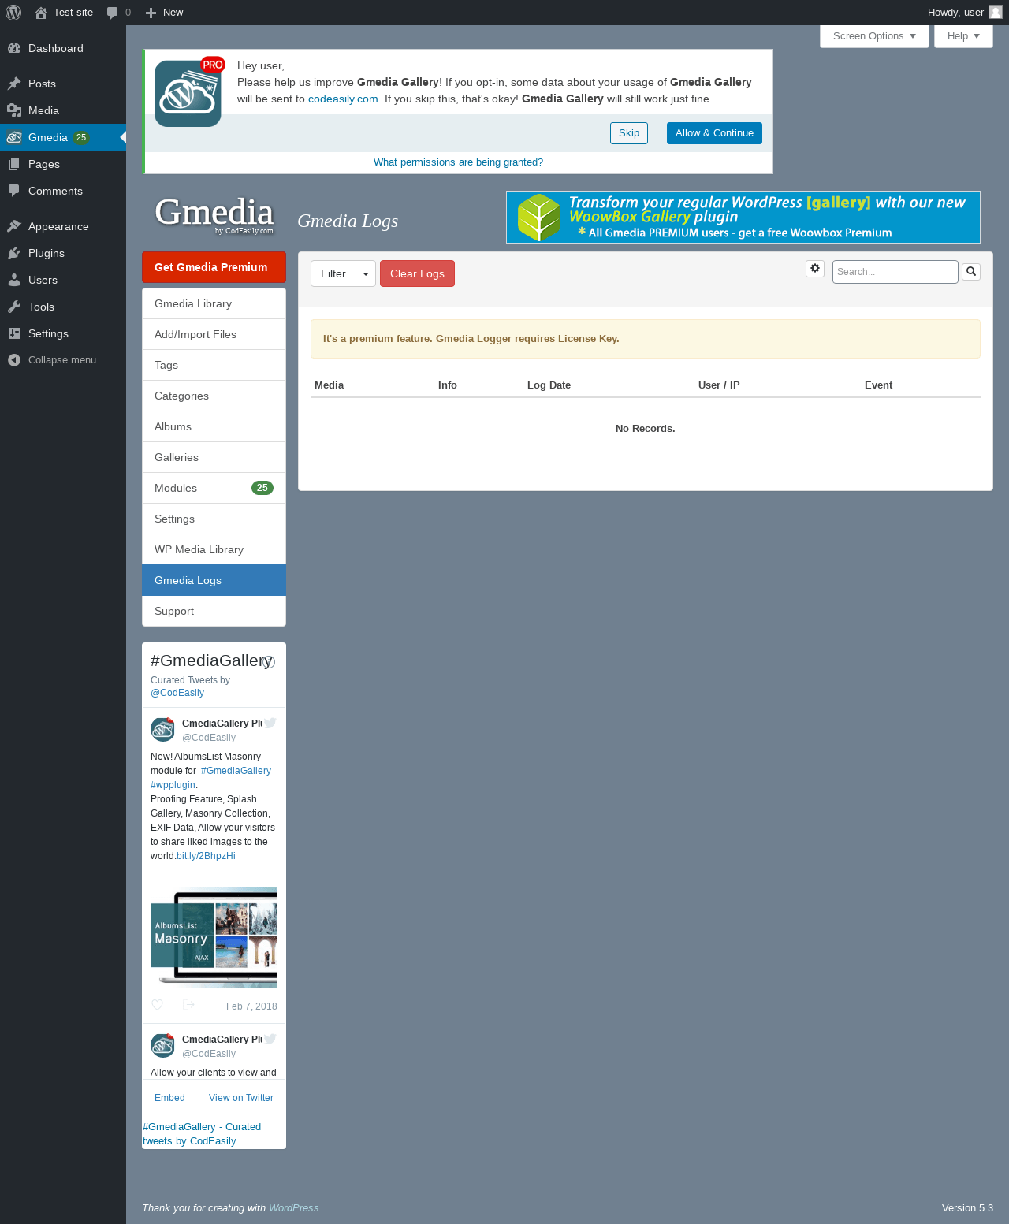The height and width of the screenshot is (1224, 1009).
Task: Click the WoowBox Gallery plugin banner
Action: coord(743,217)
